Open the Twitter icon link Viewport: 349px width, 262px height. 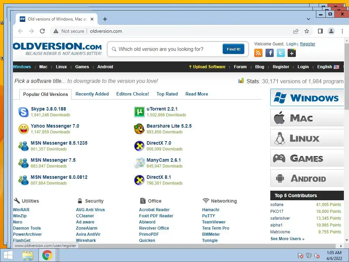pos(281,53)
